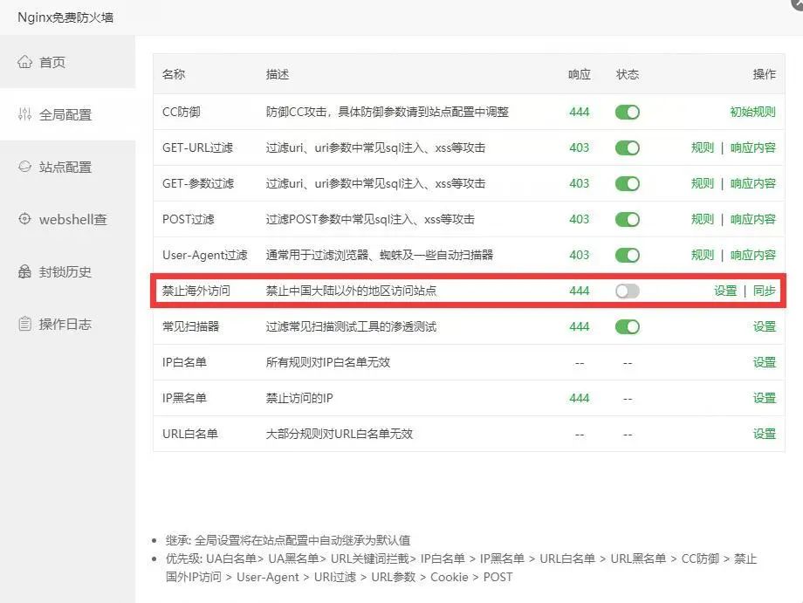Screen dimensions: 803x603
Task: Click the GET-URL过滤 name cell
Action: (x=197, y=148)
